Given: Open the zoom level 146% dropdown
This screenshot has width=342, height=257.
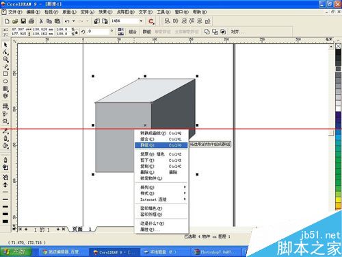Looking at the screenshot, I should pos(141,21).
